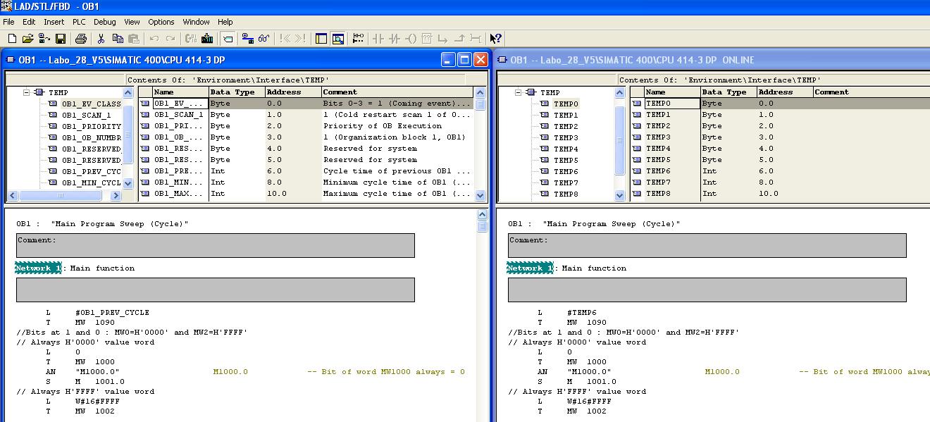Open a block with the Open folder icon
Screen dimensions: 930x422
(28, 39)
